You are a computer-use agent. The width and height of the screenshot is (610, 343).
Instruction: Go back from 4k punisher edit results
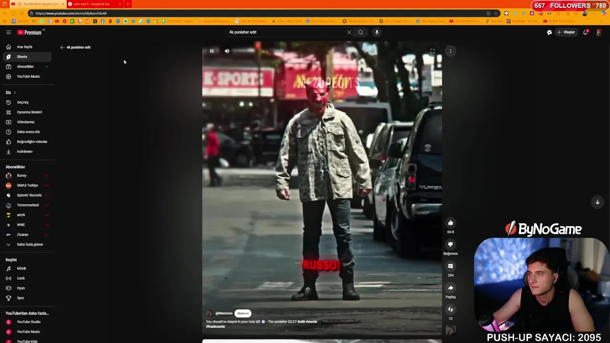pos(62,47)
